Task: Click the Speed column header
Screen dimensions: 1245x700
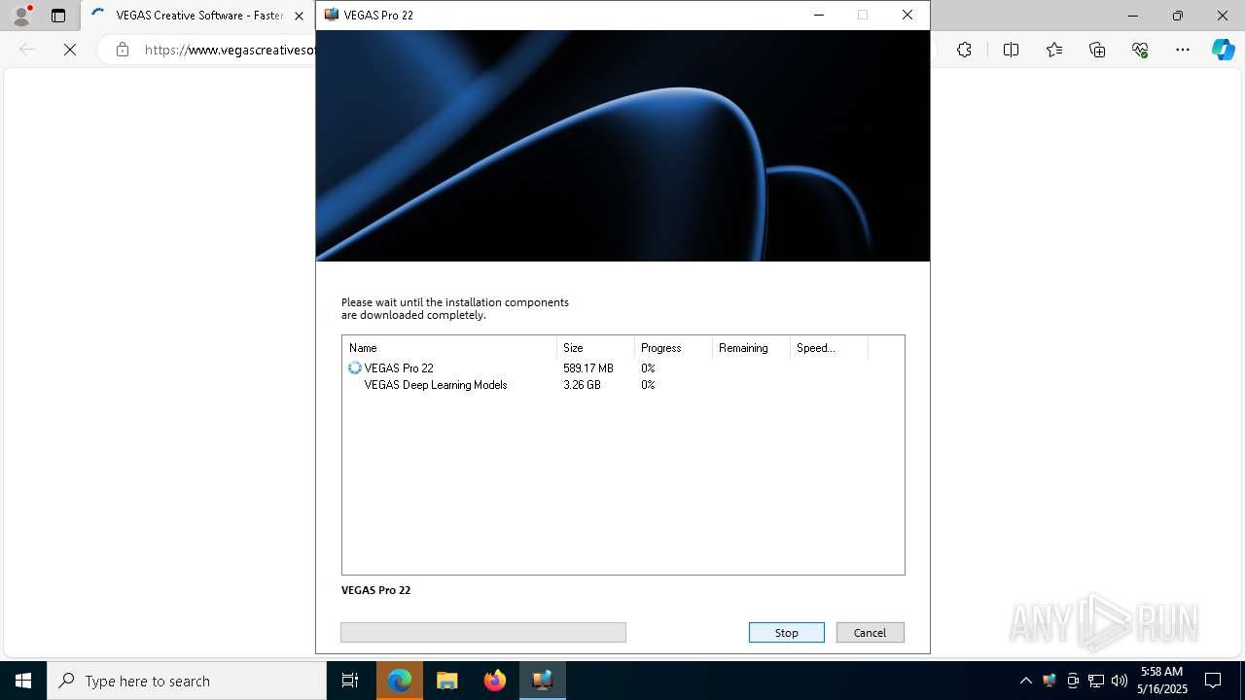Action: [x=829, y=348]
